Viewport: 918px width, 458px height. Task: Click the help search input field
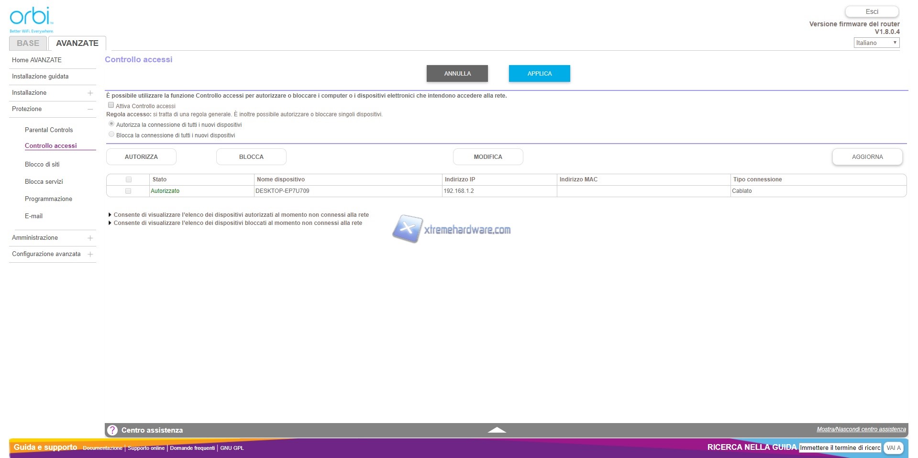(840, 448)
